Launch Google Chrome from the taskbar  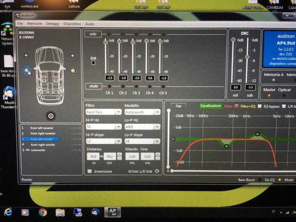pyautogui.click(x=43, y=212)
